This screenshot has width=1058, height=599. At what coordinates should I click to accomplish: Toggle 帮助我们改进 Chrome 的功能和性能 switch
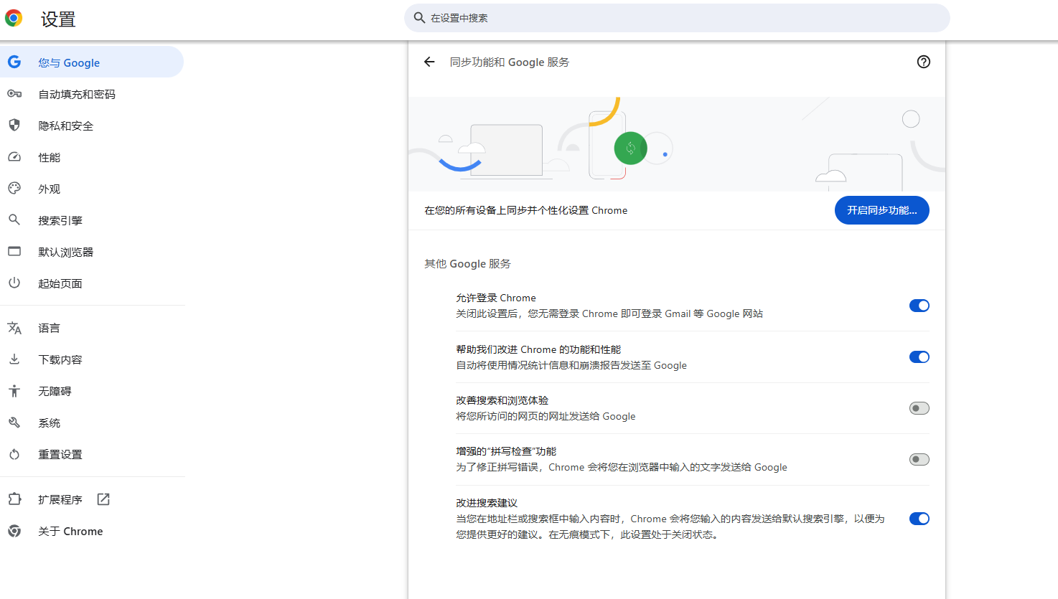pyautogui.click(x=919, y=357)
